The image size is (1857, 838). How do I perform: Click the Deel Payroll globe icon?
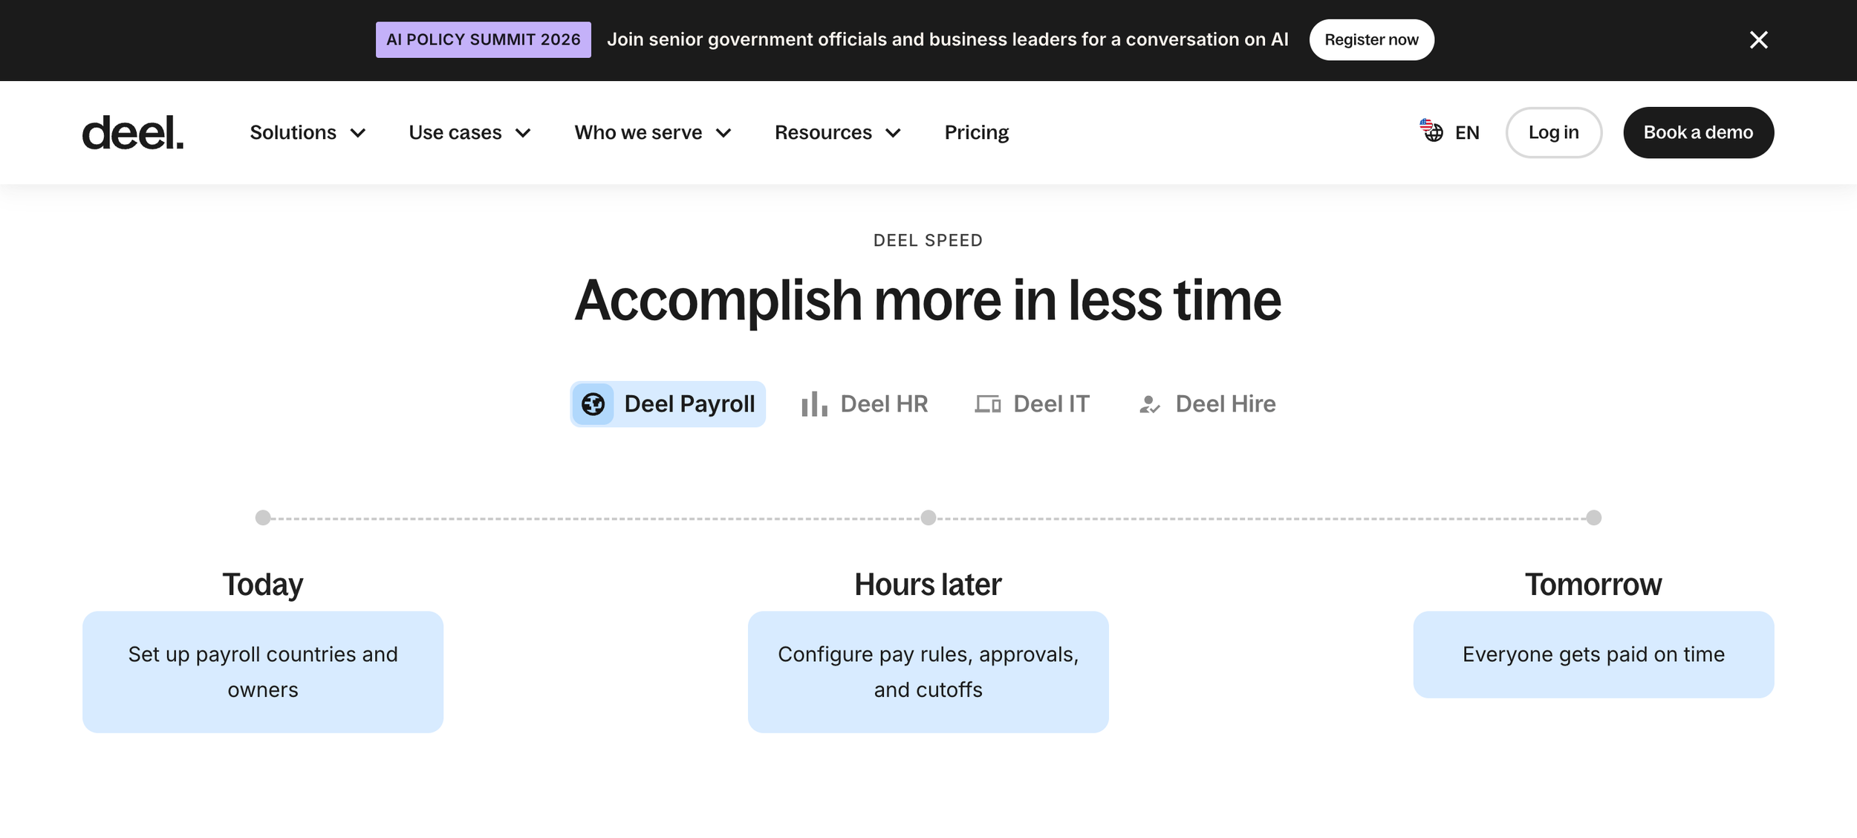click(x=593, y=404)
